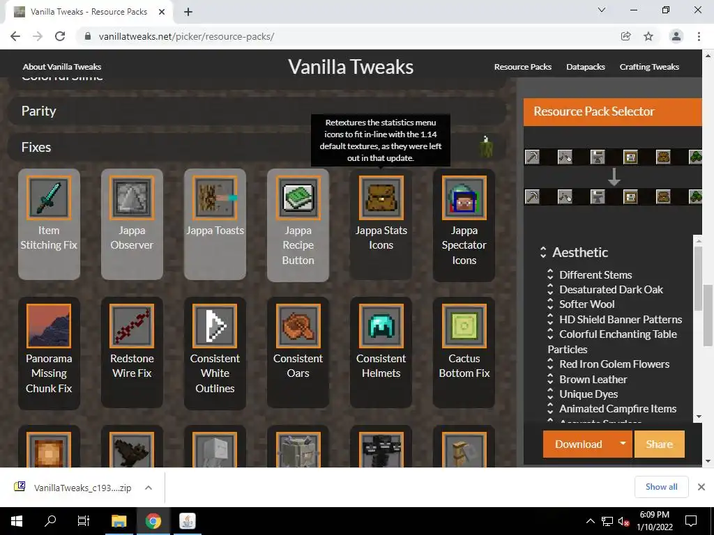Click the Wither mob pack icon

381,449
